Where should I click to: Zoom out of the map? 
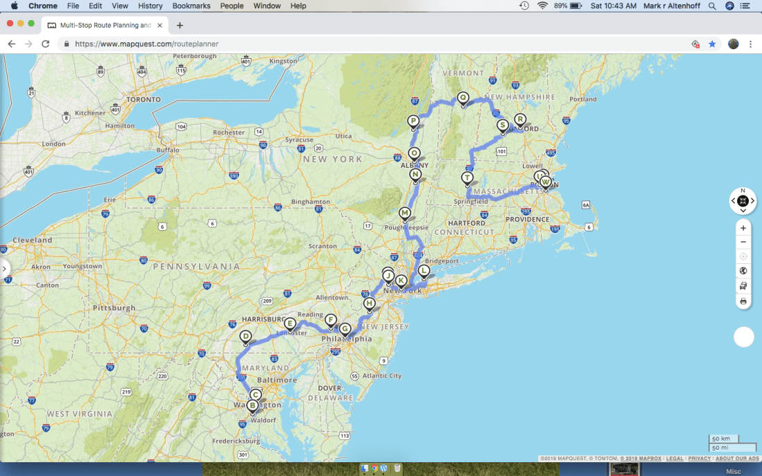tap(743, 242)
